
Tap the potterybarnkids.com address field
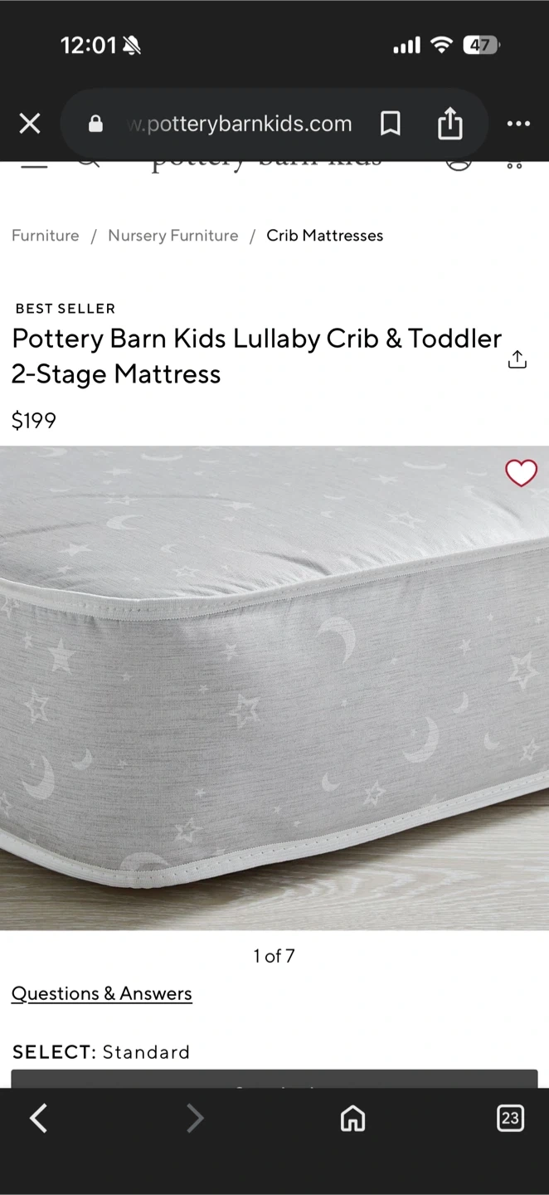[x=240, y=124]
